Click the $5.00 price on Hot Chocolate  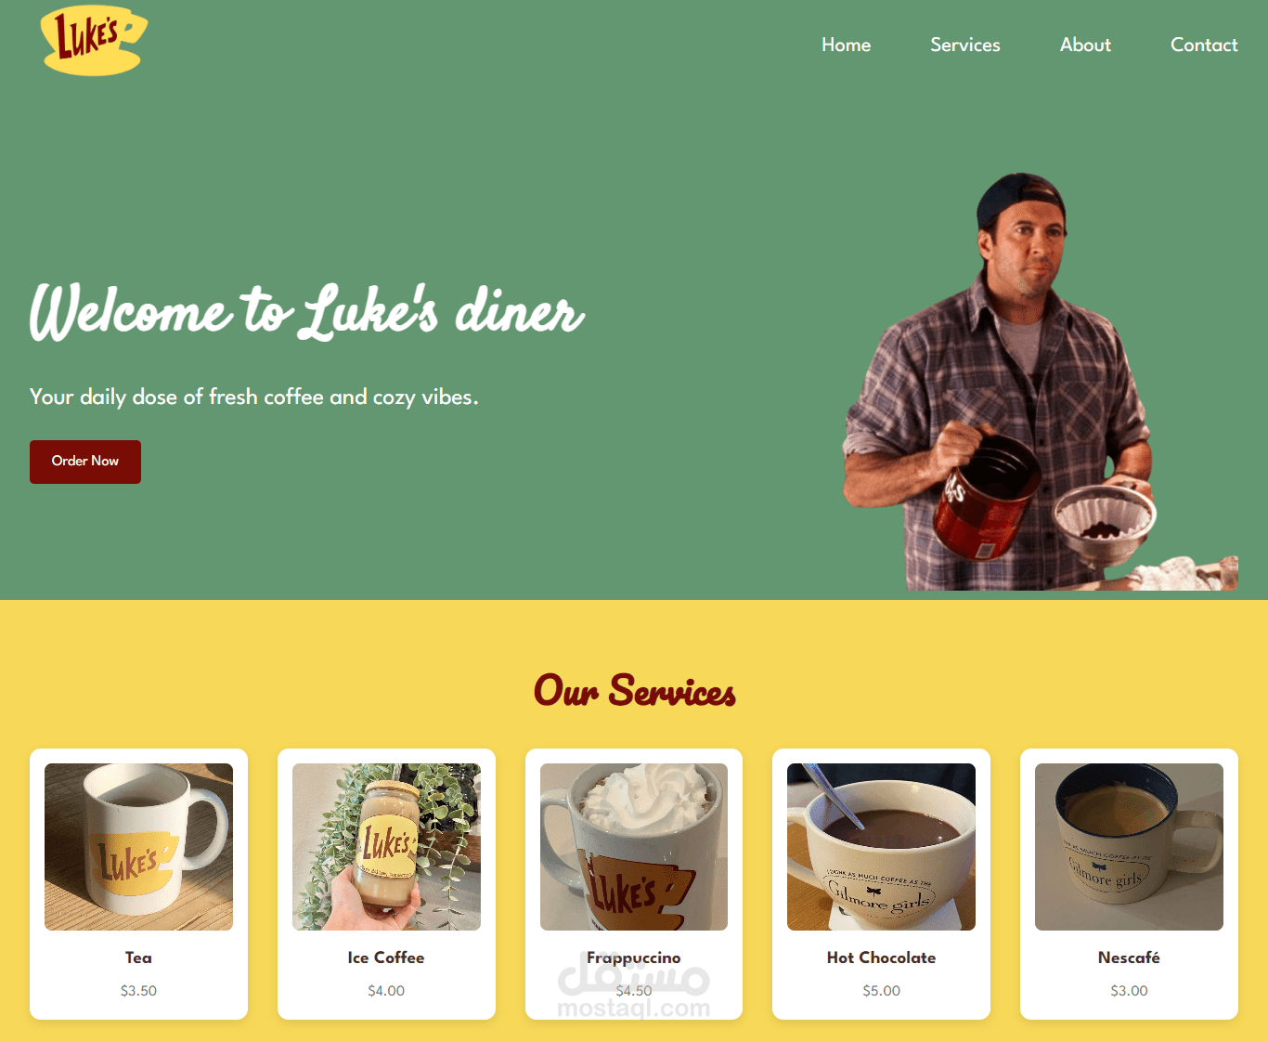pyautogui.click(x=881, y=991)
